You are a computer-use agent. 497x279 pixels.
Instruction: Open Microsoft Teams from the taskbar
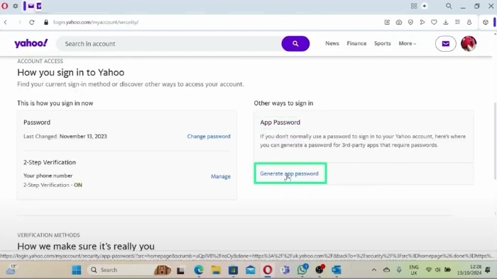point(285,271)
